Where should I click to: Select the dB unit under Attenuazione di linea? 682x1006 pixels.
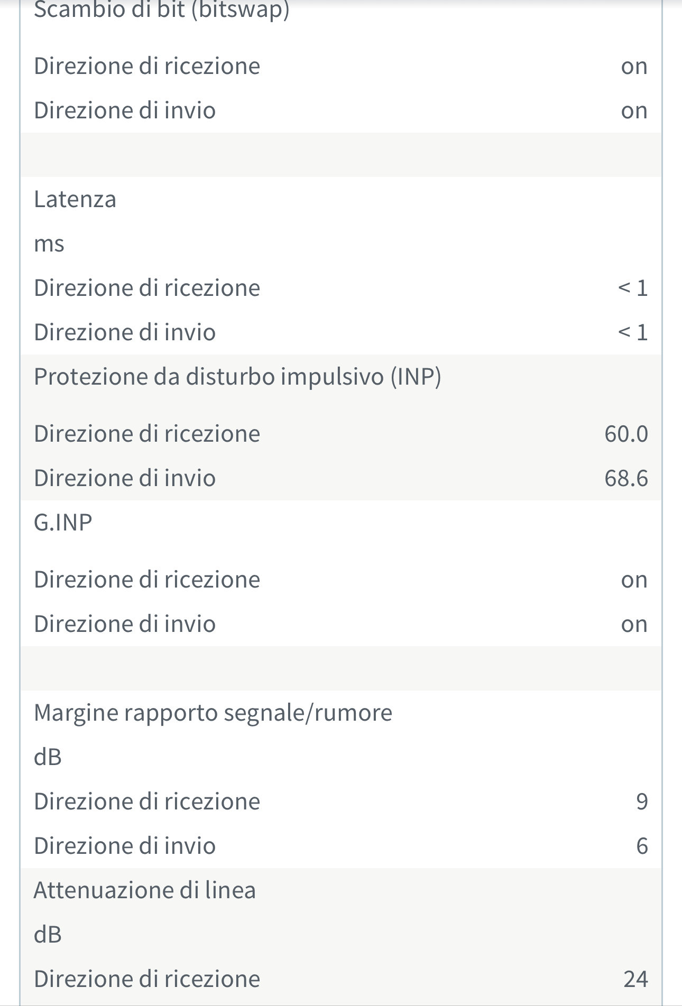[48, 935]
